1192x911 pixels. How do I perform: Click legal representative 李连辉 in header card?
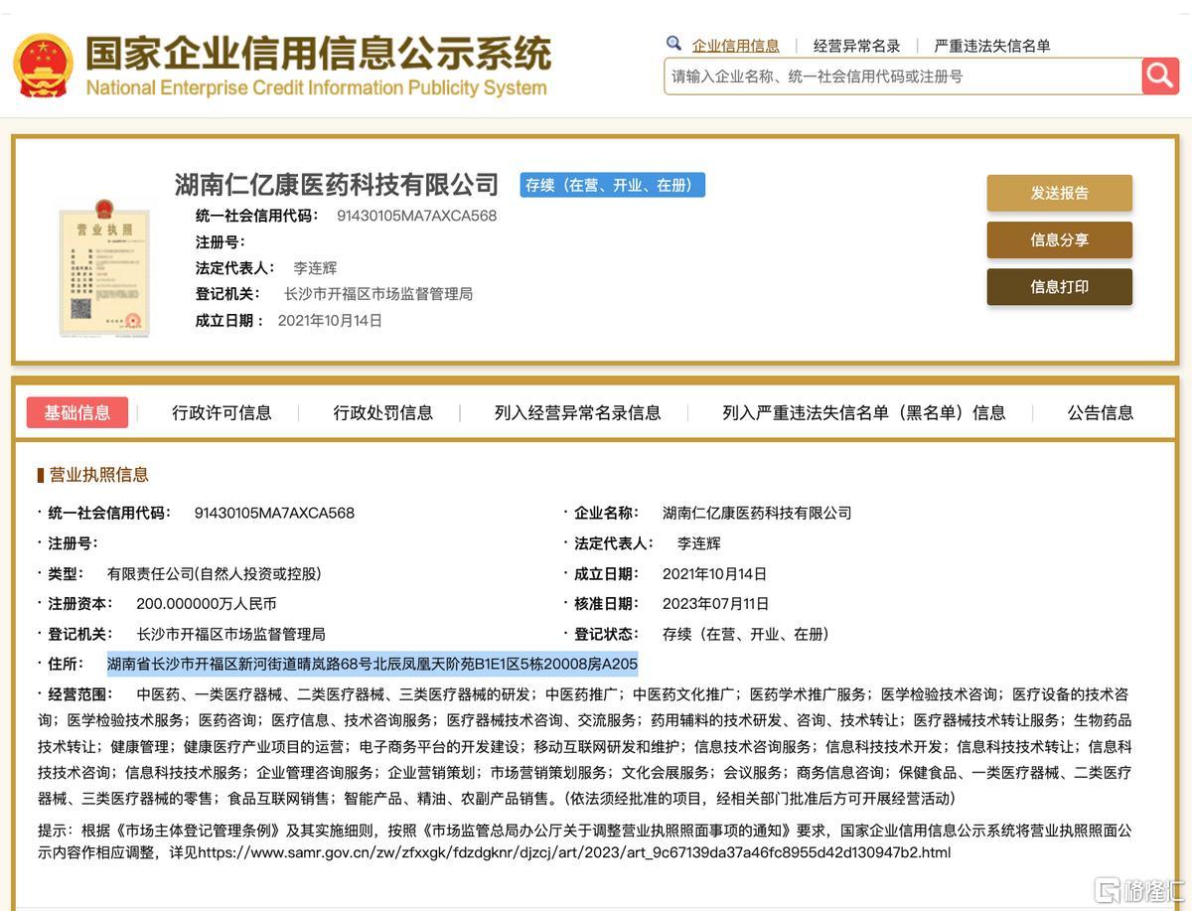pos(315,268)
